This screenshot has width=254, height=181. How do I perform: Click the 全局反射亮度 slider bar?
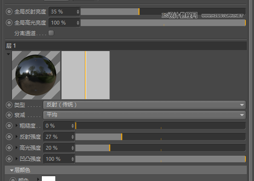(x=163, y=12)
